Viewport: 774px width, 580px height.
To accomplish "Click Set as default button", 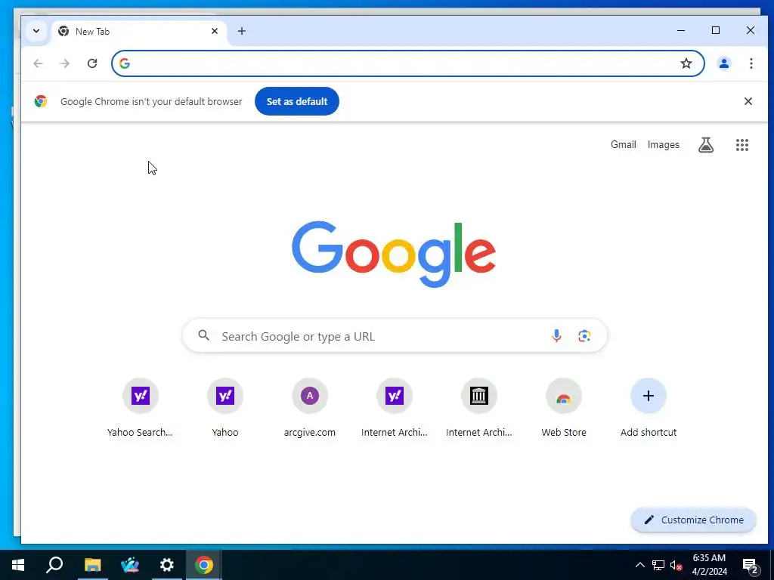I will pos(296,101).
